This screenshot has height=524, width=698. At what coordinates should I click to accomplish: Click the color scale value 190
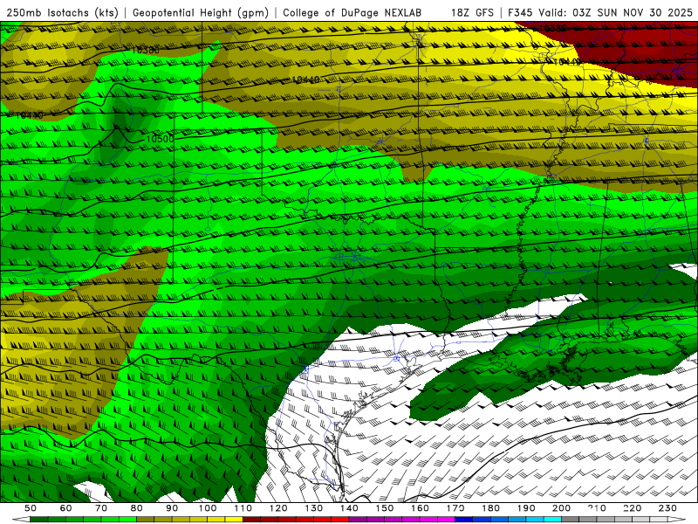pyautogui.click(x=526, y=508)
